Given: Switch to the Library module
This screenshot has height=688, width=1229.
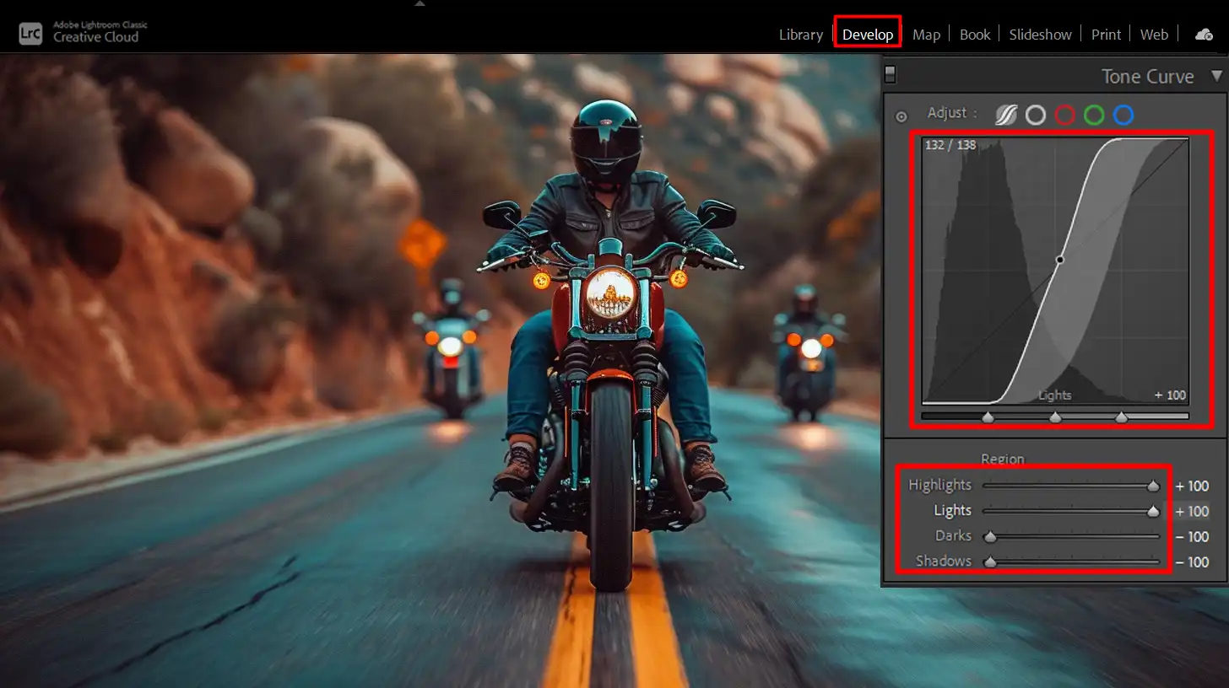Looking at the screenshot, I should click(x=800, y=35).
